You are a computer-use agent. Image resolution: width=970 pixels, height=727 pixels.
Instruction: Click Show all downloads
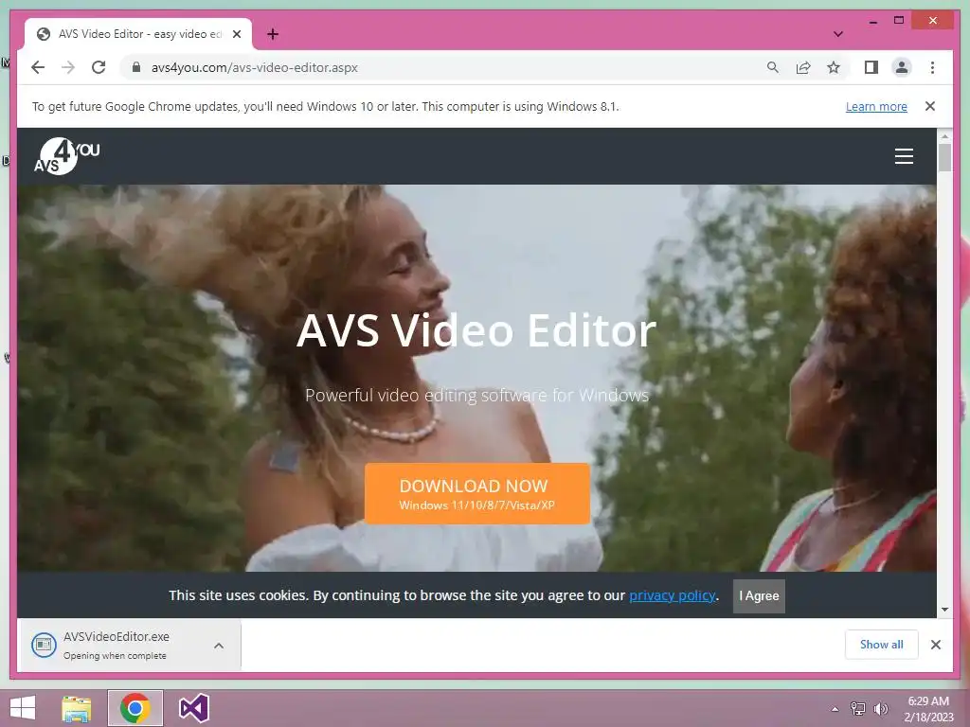[882, 644]
